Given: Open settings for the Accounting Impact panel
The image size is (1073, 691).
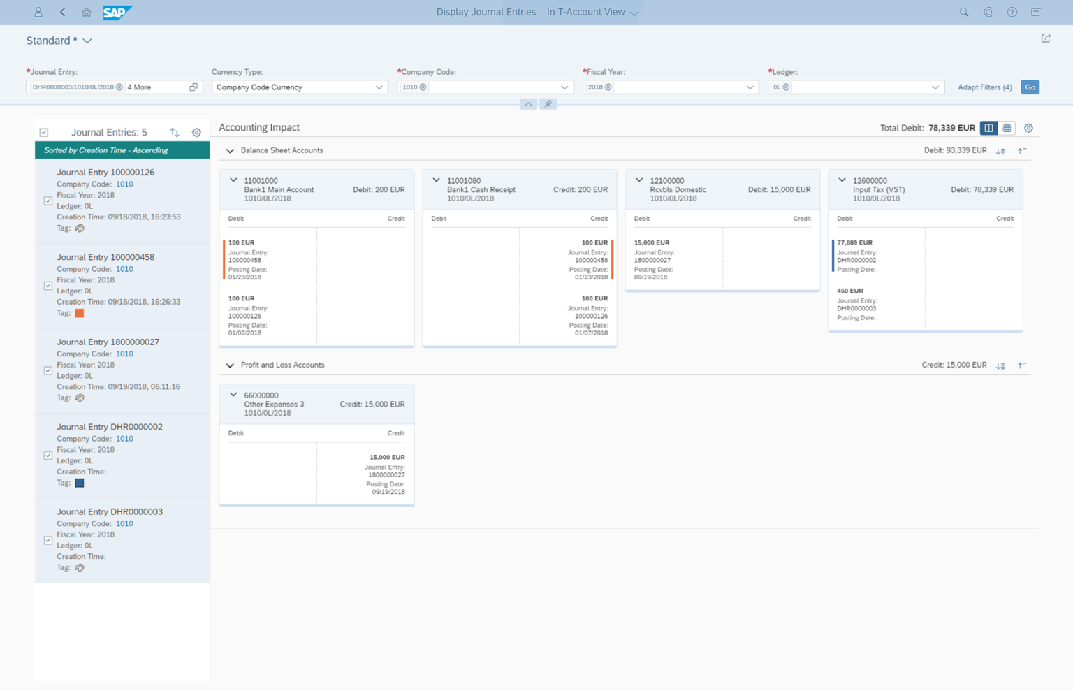Looking at the screenshot, I should [1028, 128].
